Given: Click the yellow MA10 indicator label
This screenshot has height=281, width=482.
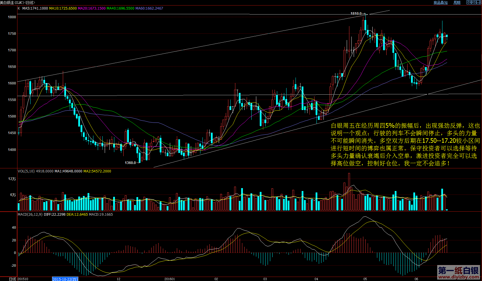Looking at the screenshot, I should click(63, 8).
